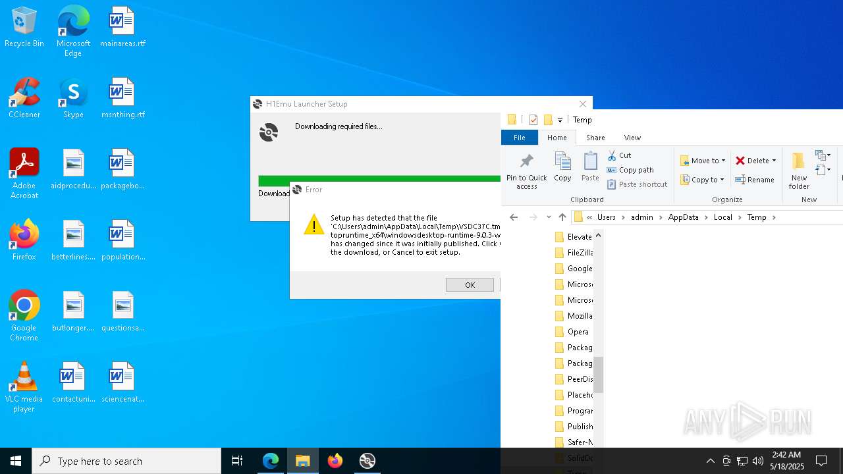
Task: Click New folder icon in quick access toolbar
Action: [x=548, y=120]
